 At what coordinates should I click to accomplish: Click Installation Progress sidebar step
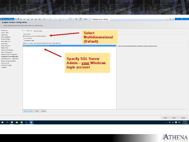6,65
